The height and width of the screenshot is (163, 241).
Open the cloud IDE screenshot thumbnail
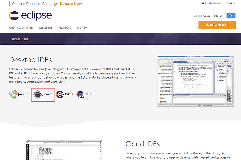click(64, 150)
